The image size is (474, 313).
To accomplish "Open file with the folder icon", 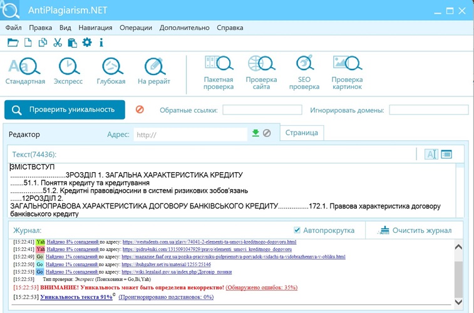I will coord(13,43).
